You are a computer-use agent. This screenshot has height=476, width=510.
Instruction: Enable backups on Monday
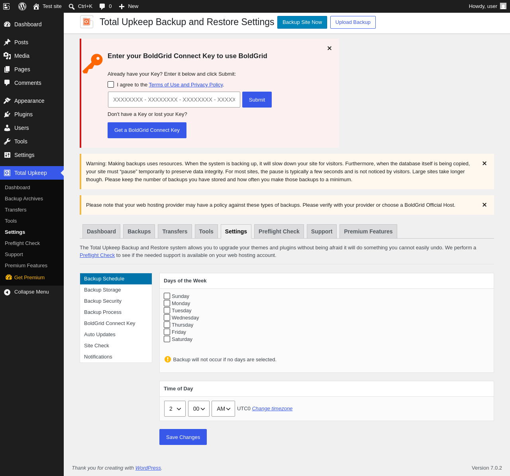[x=167, y=303]
